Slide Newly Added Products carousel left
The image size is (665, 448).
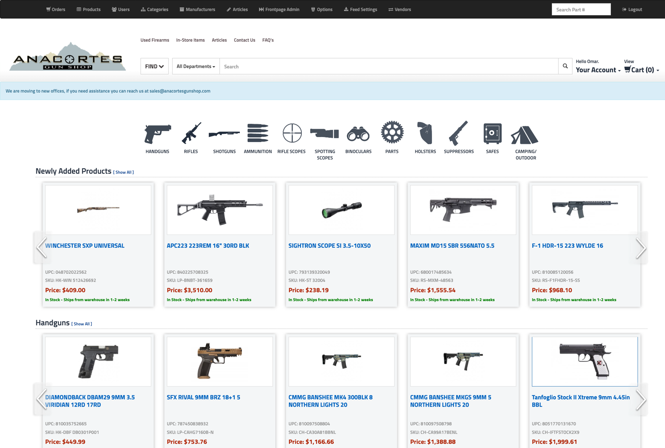click(x=41, y=248)
